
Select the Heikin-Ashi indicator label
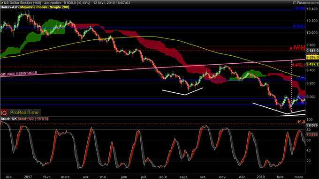10,7
